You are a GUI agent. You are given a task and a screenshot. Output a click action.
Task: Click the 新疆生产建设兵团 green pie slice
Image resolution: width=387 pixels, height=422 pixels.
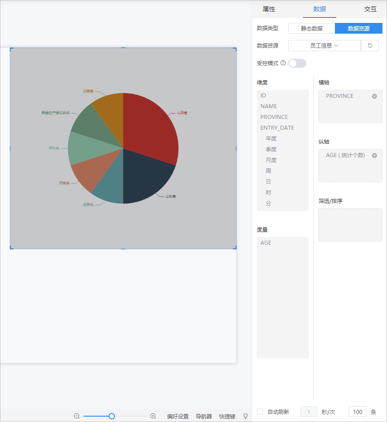point(93,127)
